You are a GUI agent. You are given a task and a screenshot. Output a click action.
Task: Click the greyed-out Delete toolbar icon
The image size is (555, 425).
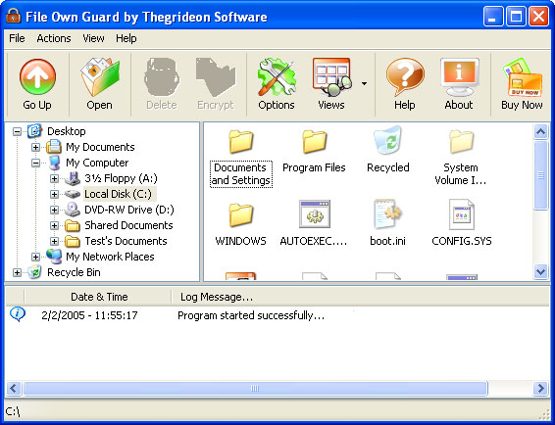[x=162, y=77]
